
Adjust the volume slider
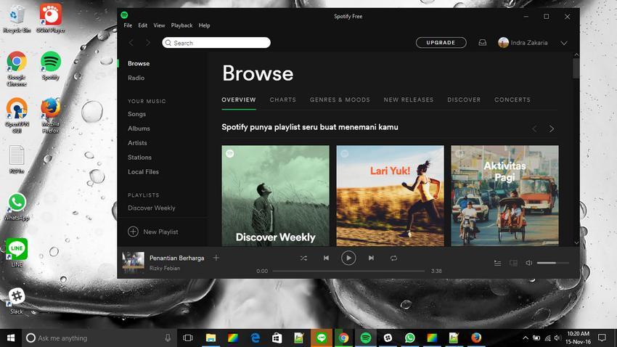coord(553,263)
